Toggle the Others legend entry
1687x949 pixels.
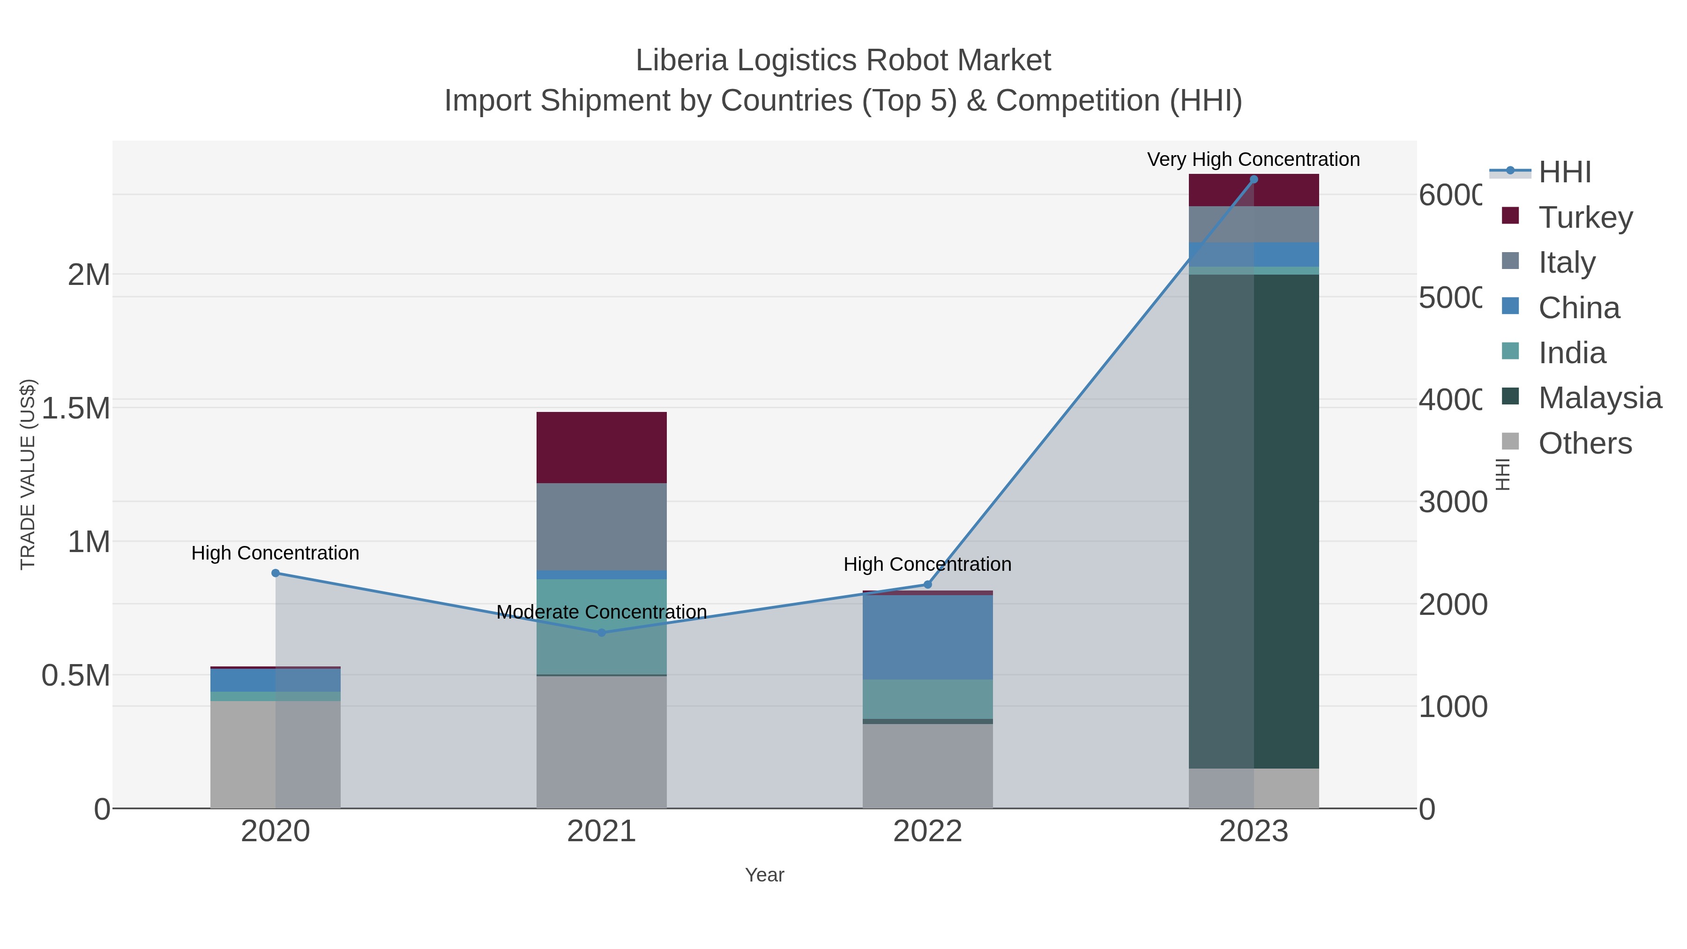coord(1567,443)
